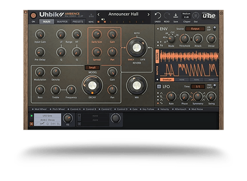Click the large MIX knob

[x=137, y=86]
